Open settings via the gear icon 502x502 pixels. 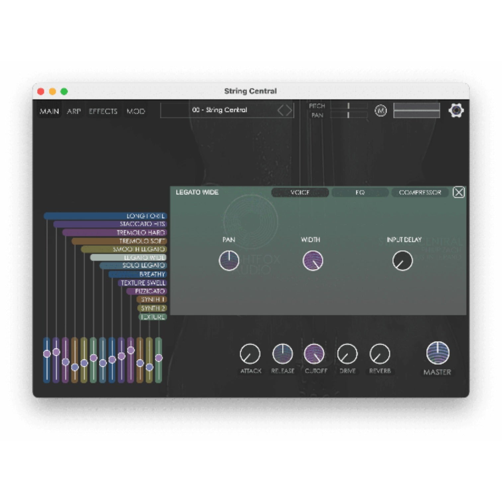click(456, 110)
